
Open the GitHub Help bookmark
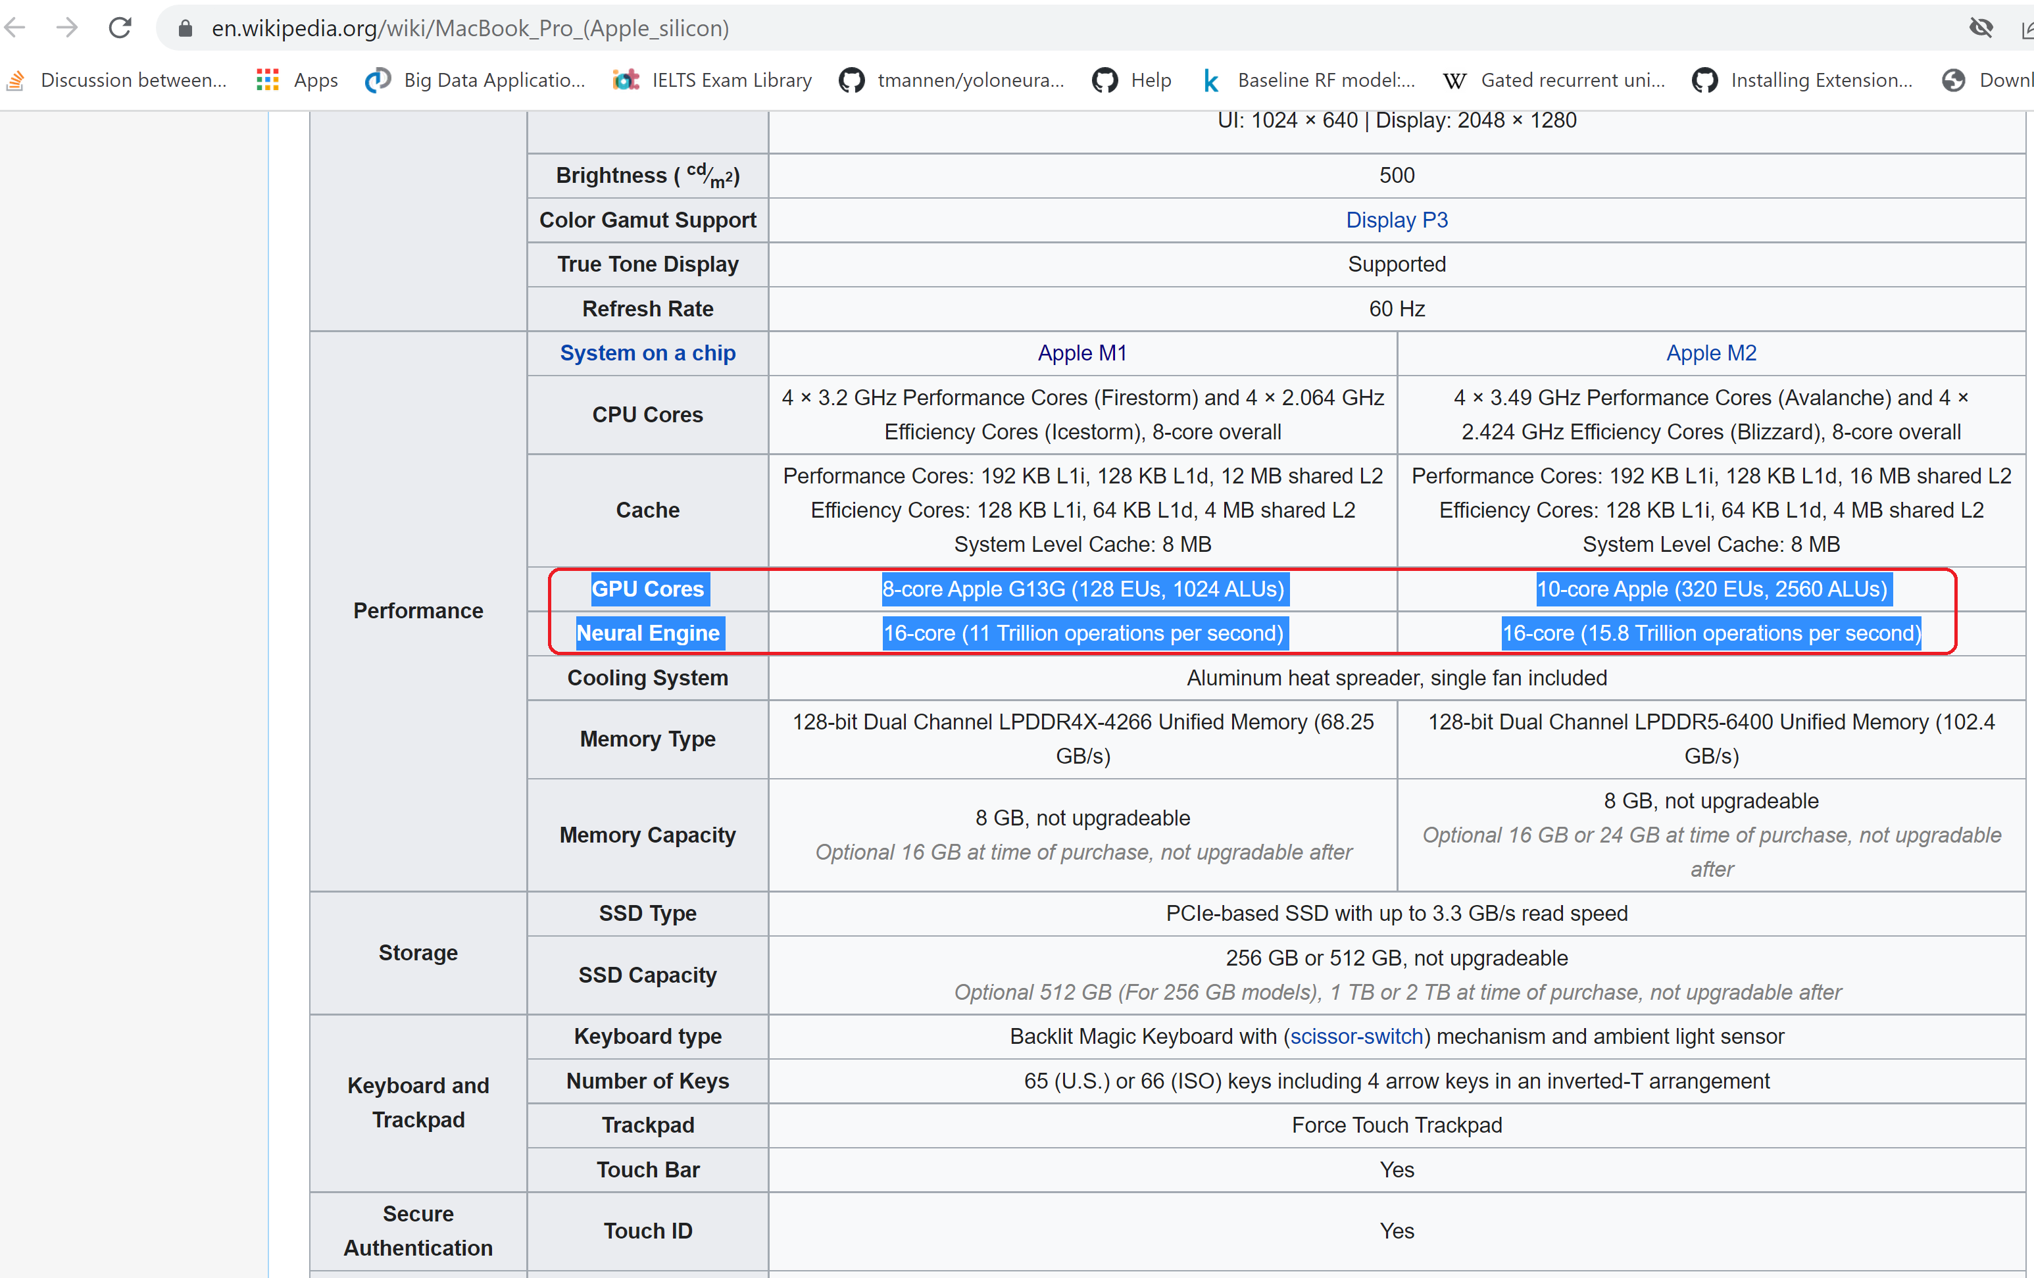1132,80
